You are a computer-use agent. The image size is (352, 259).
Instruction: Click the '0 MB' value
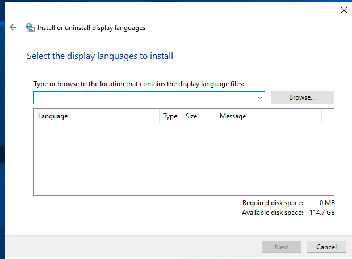(x=327, y=203)
